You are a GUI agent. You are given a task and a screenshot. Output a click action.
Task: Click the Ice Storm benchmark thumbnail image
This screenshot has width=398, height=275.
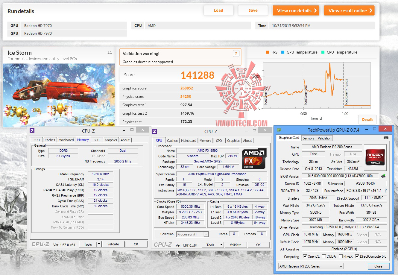pyautogui.click(x=59, y=95)
